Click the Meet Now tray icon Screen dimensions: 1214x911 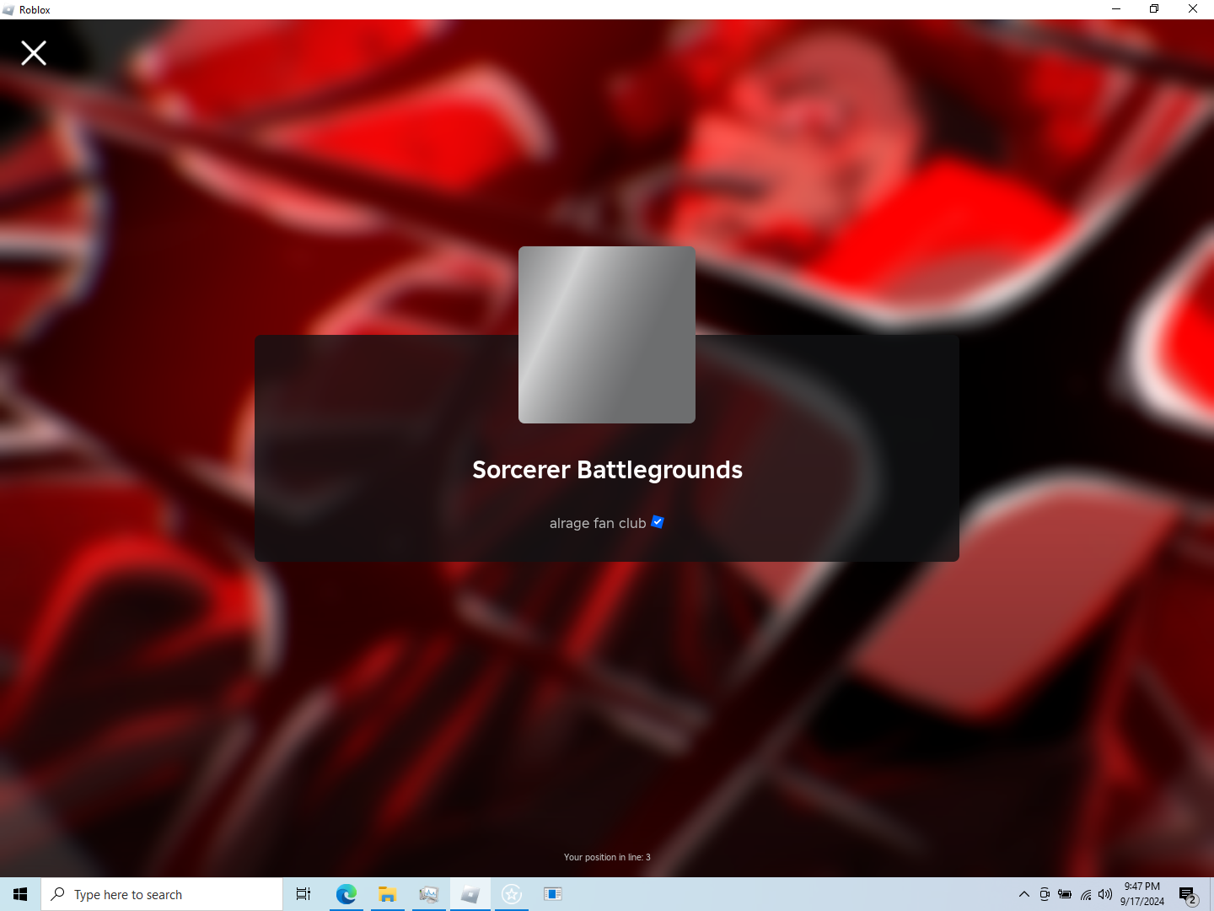(x=1045, y=894)
